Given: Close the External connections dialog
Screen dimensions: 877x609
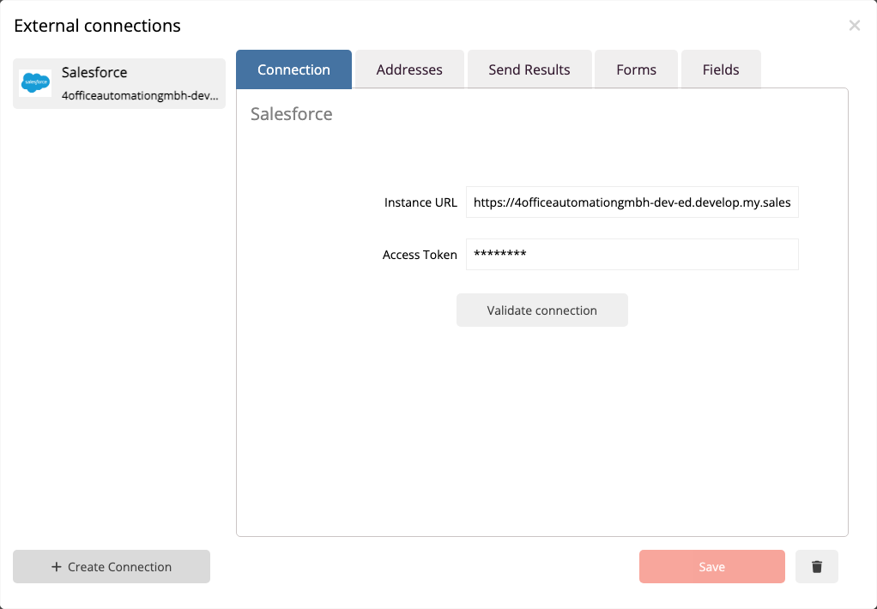Looking at the screenshot, I should coord(854,25).
